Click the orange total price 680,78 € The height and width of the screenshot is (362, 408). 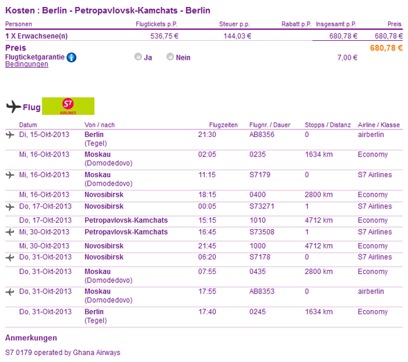pyautogui.click(x=386, y=48)
